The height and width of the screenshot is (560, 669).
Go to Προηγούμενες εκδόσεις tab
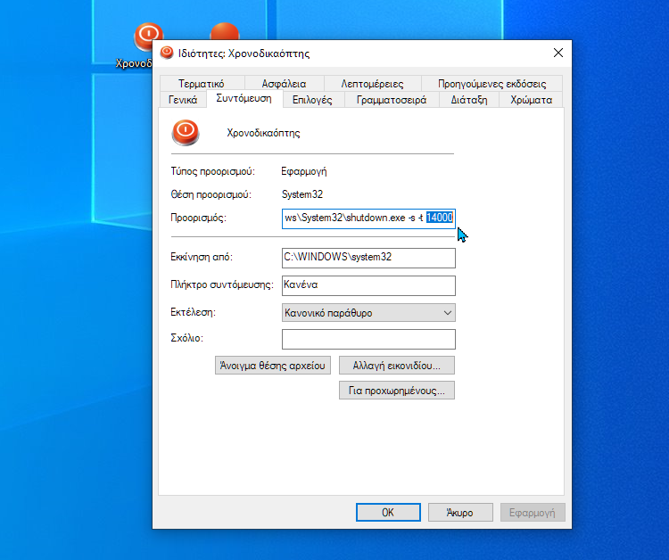pyautogui.click(x=491, y=84)
